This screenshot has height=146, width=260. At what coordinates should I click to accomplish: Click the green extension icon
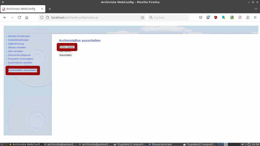point(232,17)
